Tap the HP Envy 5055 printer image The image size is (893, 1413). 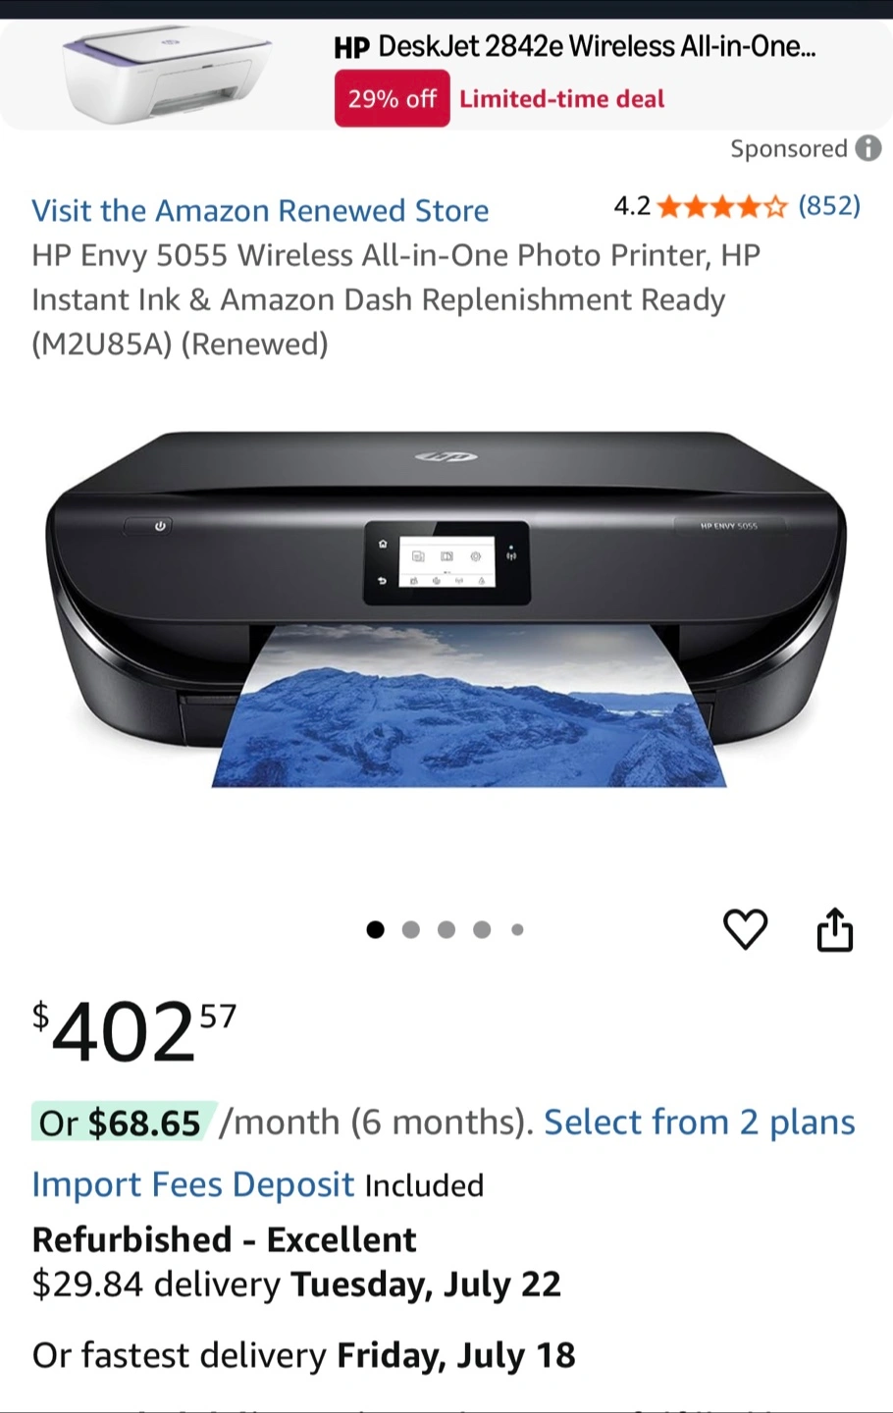[446, 608]
